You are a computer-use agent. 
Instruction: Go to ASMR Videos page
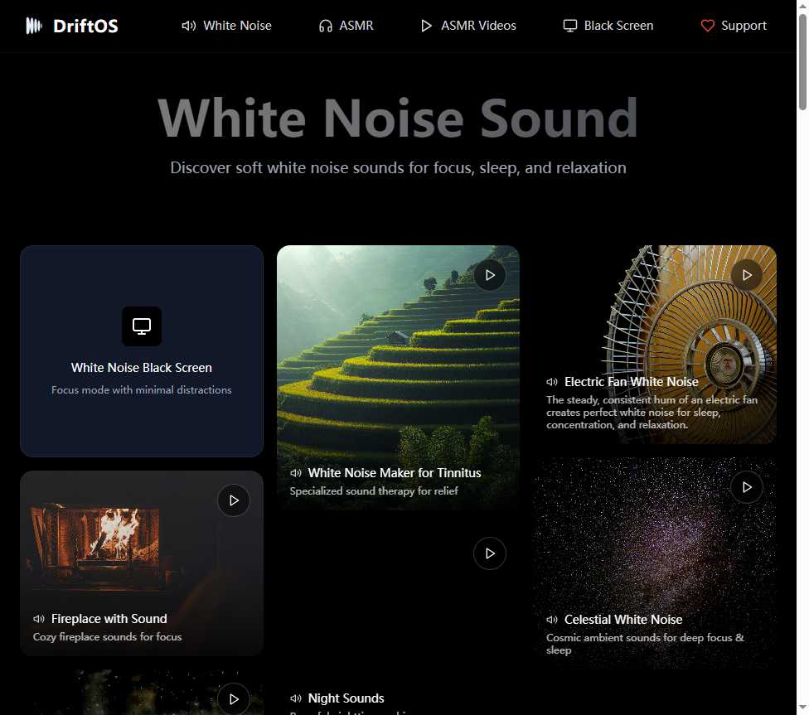pyautogui.click(x=468, y=26)
